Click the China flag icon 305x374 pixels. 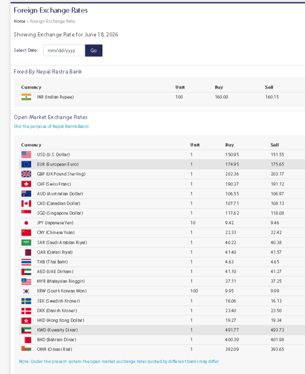[x=26, y=232]
